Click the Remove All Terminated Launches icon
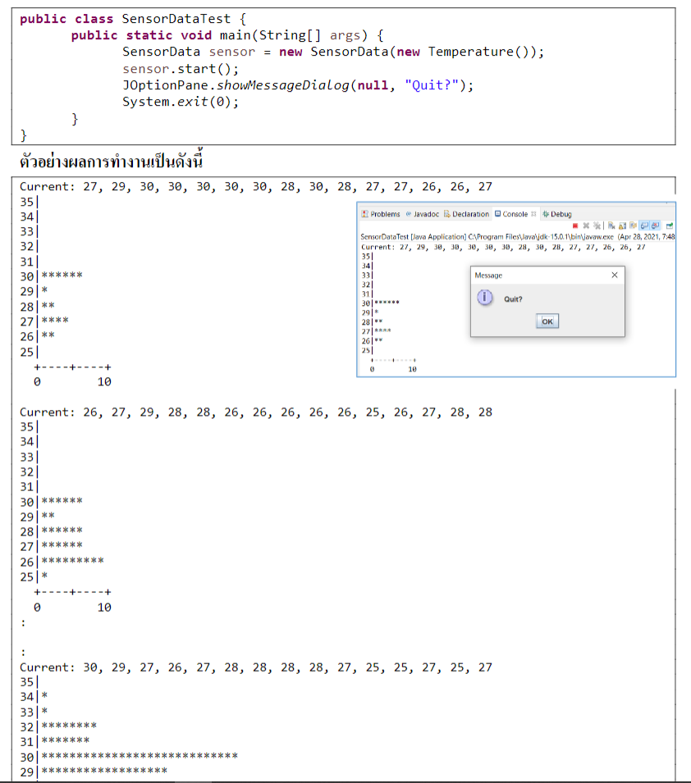Image resolution: width=691 pixels, height=783 pixels. click(596, 225)
